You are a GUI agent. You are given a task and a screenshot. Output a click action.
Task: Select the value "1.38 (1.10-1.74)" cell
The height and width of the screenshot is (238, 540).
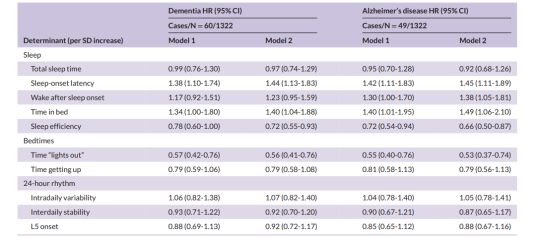click(x=194, y=83)
